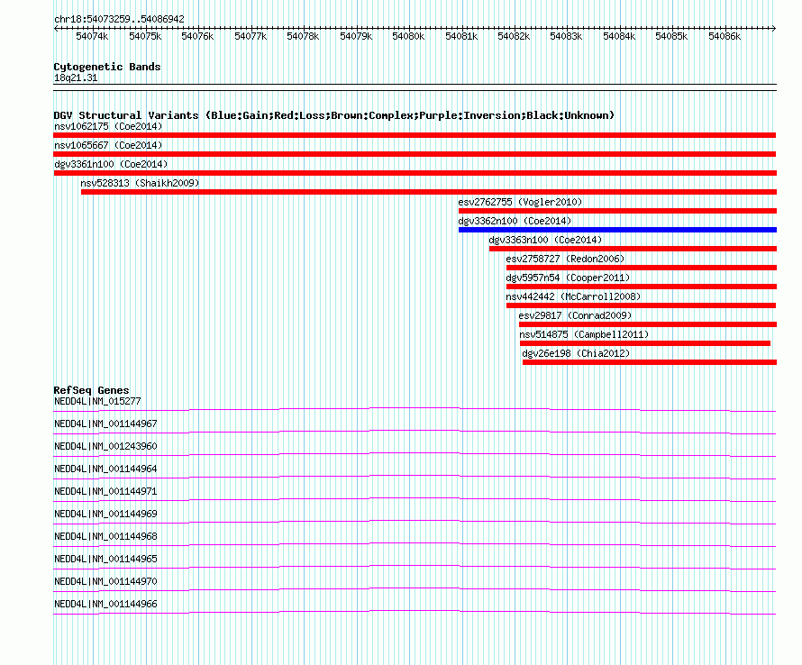Click the dgv26e198 (Chia2012) variant label
This screenshot has height=665, width=802.
(576, 353)
